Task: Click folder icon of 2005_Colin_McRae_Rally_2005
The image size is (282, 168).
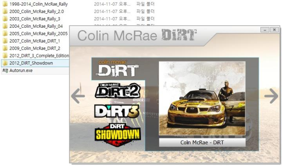Action: [x=5, y=33]
